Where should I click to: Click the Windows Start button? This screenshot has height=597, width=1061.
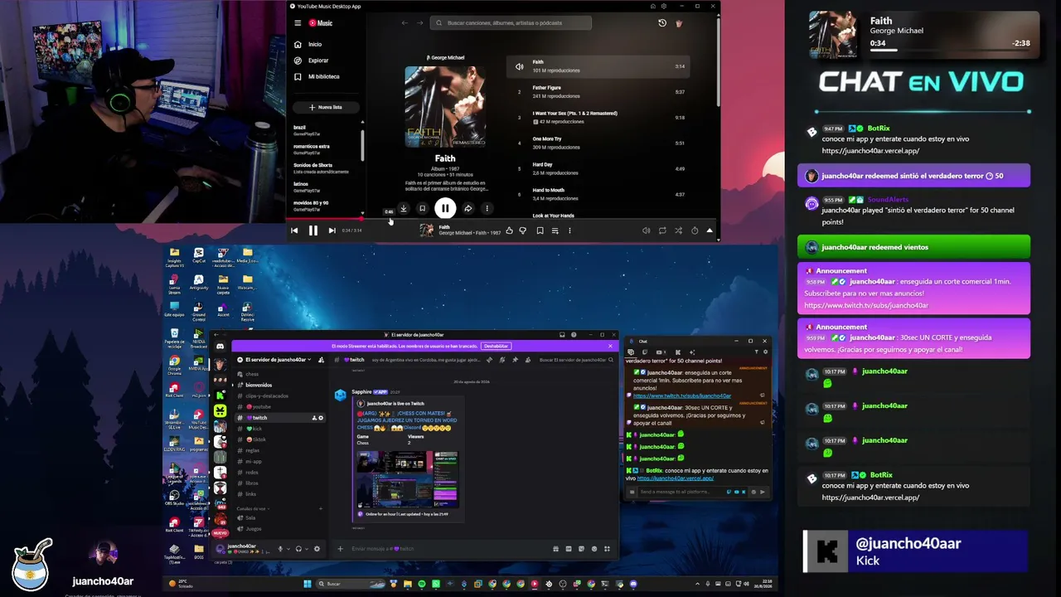pyautogui.click(x=307, y=584)
